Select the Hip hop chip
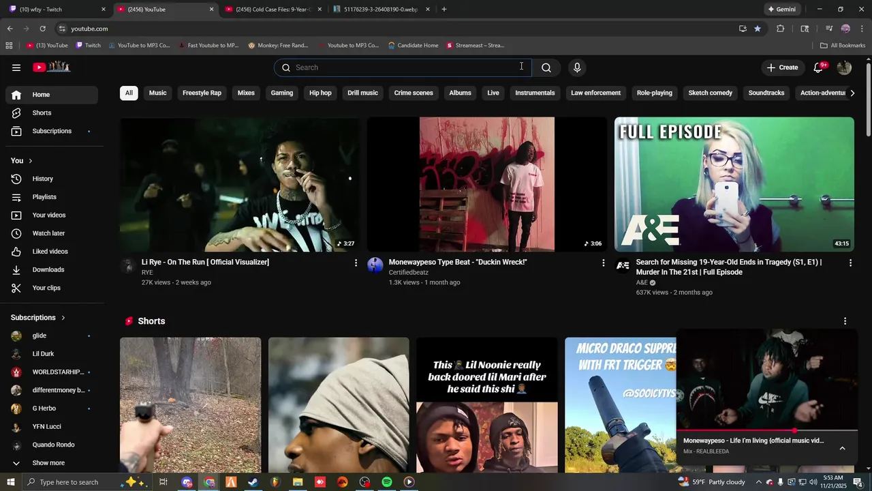Viewport: 872px width, 491px height. click(x=320, y=93)
